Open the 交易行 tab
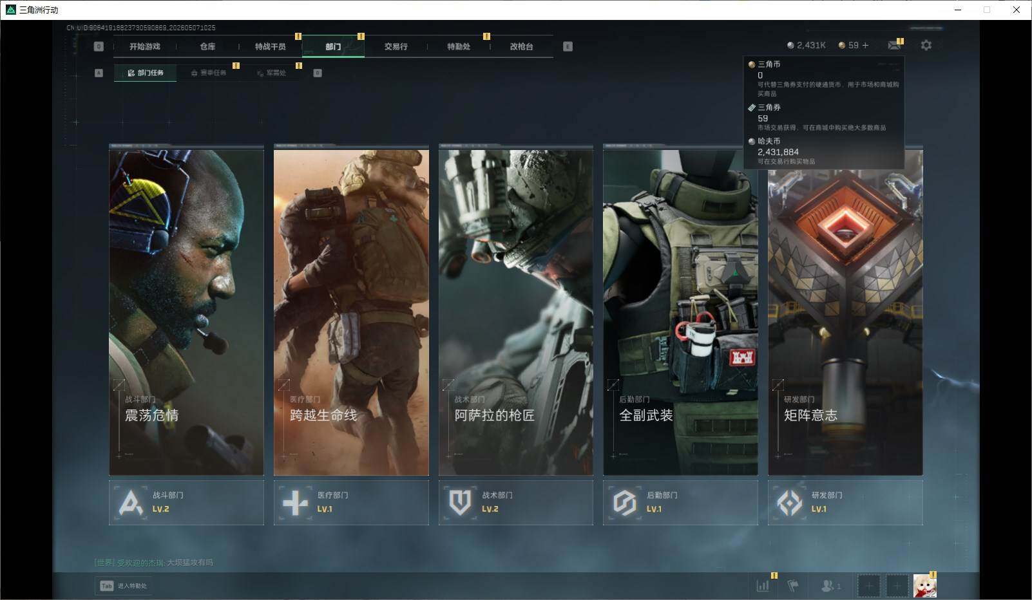1032x600 pixels. click(396, 46)
